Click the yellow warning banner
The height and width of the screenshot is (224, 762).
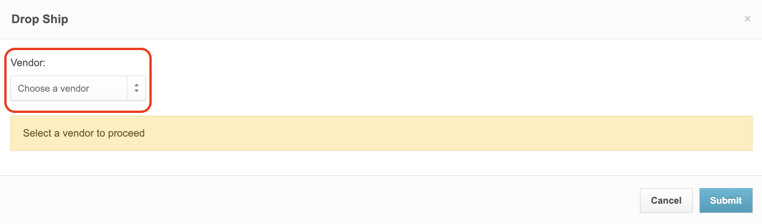point(381,133)
